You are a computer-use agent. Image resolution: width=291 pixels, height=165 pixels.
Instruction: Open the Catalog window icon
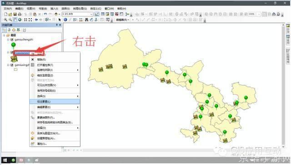pyautogui.click(x=107, y=14)
